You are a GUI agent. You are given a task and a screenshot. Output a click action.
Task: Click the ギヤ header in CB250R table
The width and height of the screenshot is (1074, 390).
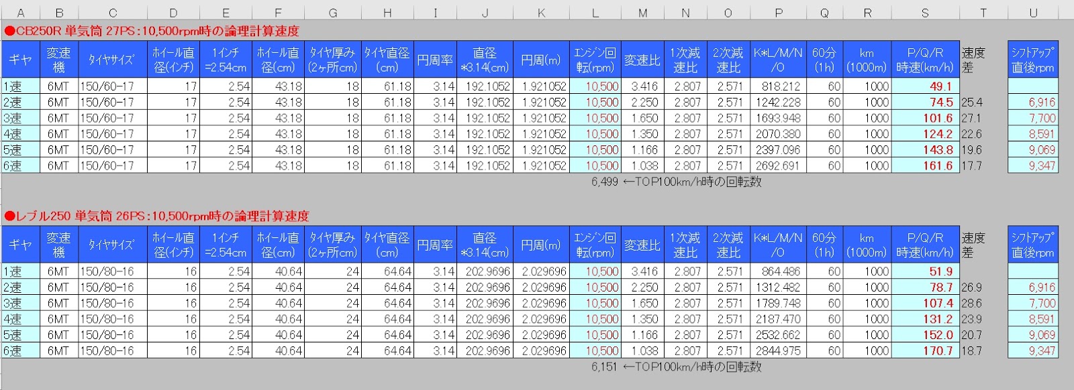click(x=20, y=60)
